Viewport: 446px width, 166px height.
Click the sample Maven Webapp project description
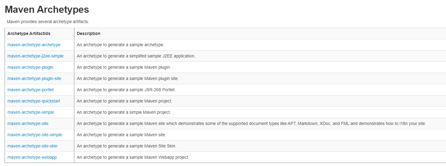pyautogui.click(x=133, y=157)
